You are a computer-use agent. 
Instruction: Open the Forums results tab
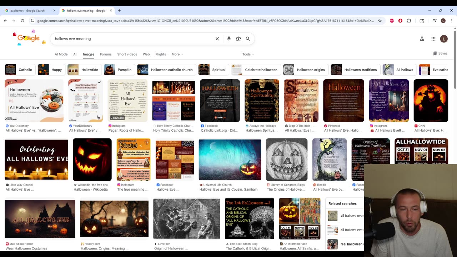pos(106,54)
